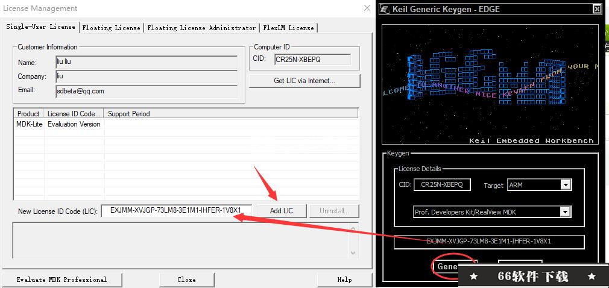Viewport: 609px width, 288px height.
Task: Close the License Management window
Action: tap(367, 8)
